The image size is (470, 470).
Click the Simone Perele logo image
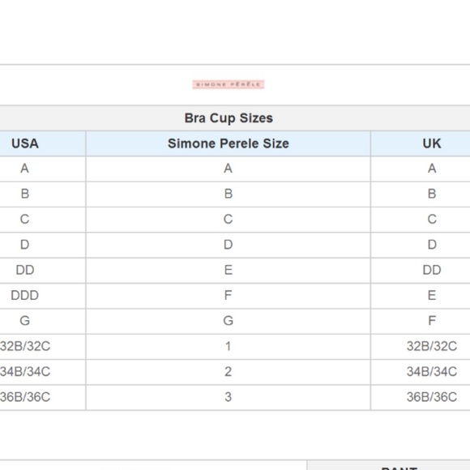tap(229, 84)
